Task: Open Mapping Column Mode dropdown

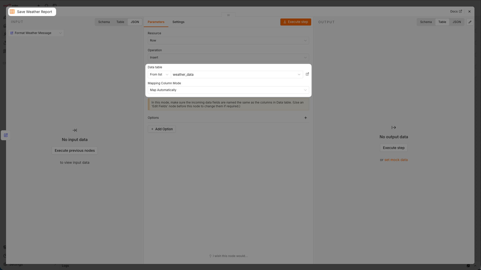Action: 228,90
